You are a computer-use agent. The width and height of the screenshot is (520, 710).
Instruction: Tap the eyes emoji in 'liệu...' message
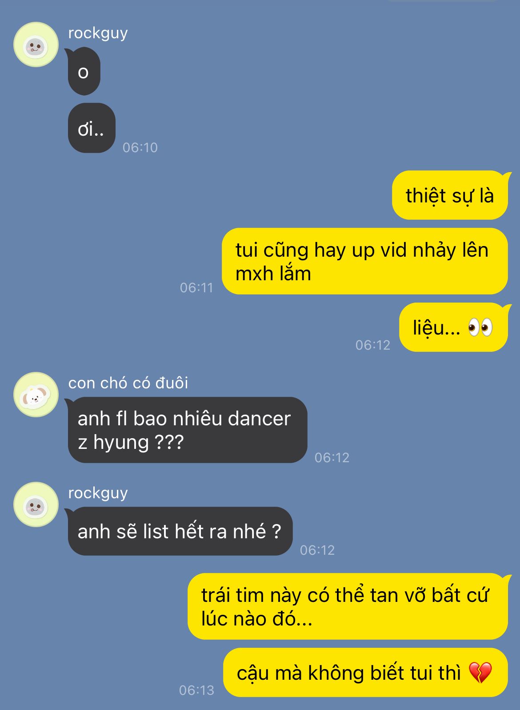click(480, 328)
